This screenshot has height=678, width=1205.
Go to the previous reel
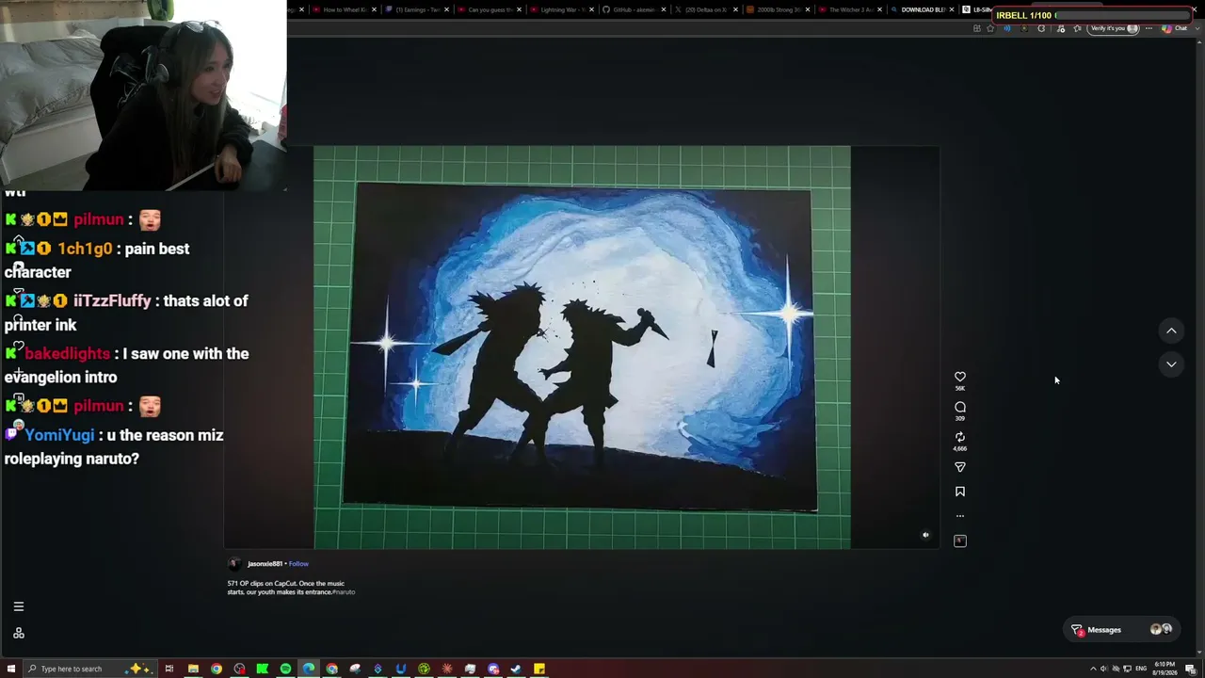1171,331
